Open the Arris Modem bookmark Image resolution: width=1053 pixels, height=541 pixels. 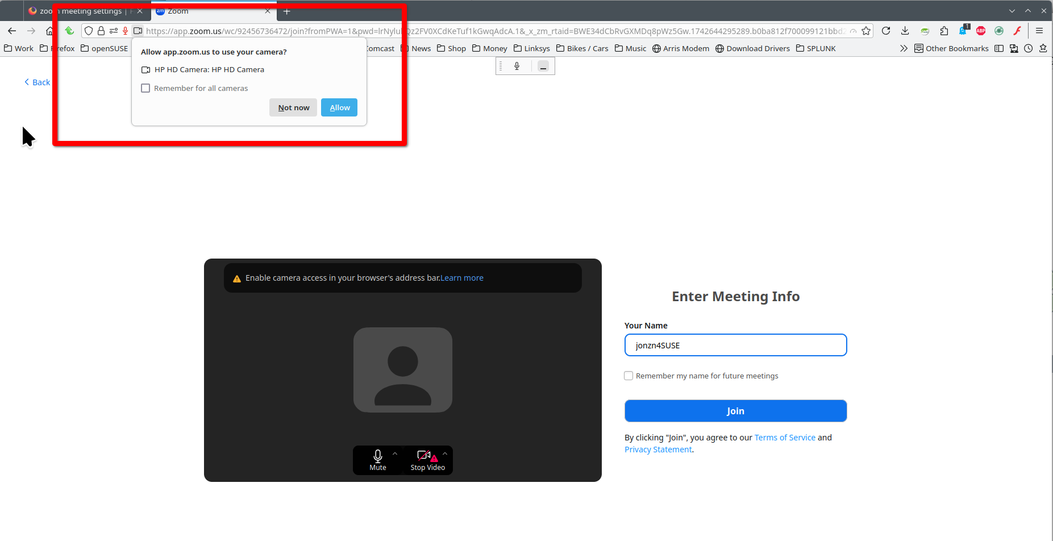(681, 48)
